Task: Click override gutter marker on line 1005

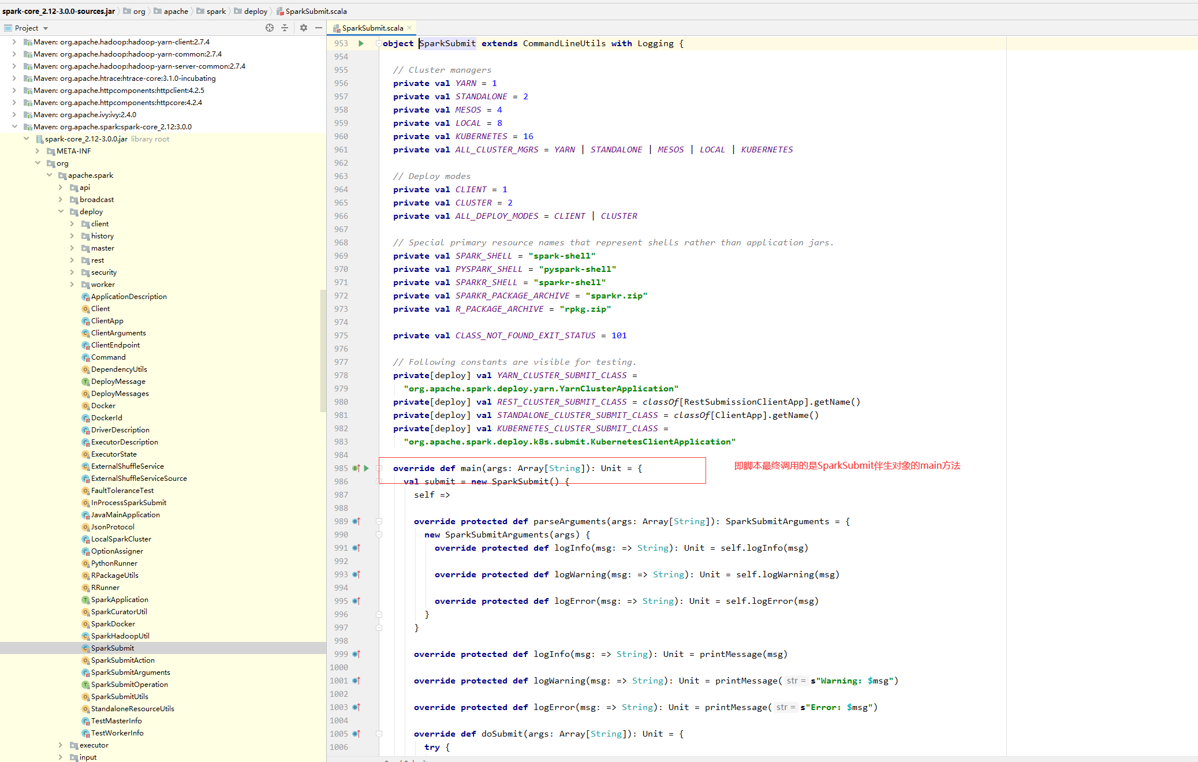Action: point(356,734)
